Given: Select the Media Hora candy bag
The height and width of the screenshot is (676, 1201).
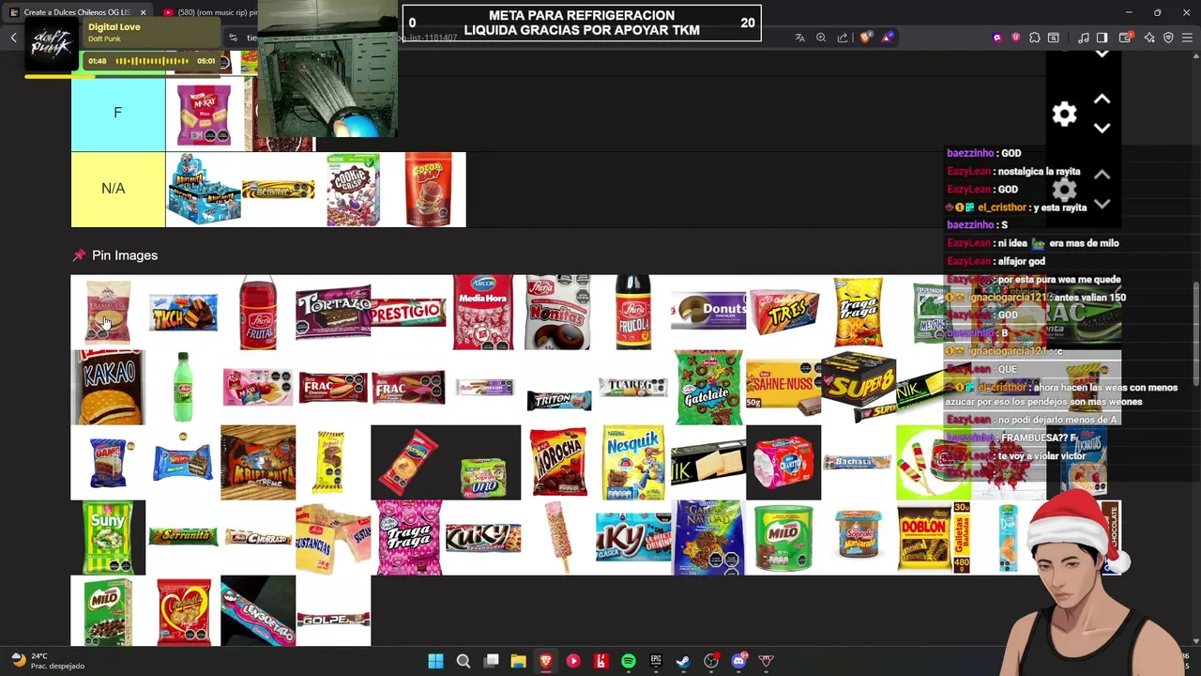Looking at the screenshot, I should pos(483,312).
